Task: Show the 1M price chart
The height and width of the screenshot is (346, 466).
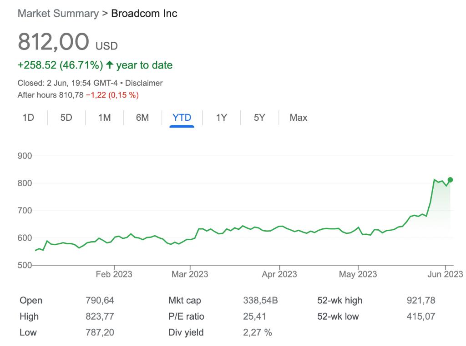Action: pyautogui.click(x=104, y=118)
